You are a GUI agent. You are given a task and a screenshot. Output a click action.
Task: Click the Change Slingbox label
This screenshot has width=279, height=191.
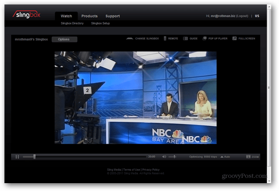click(x=147, y=38)
